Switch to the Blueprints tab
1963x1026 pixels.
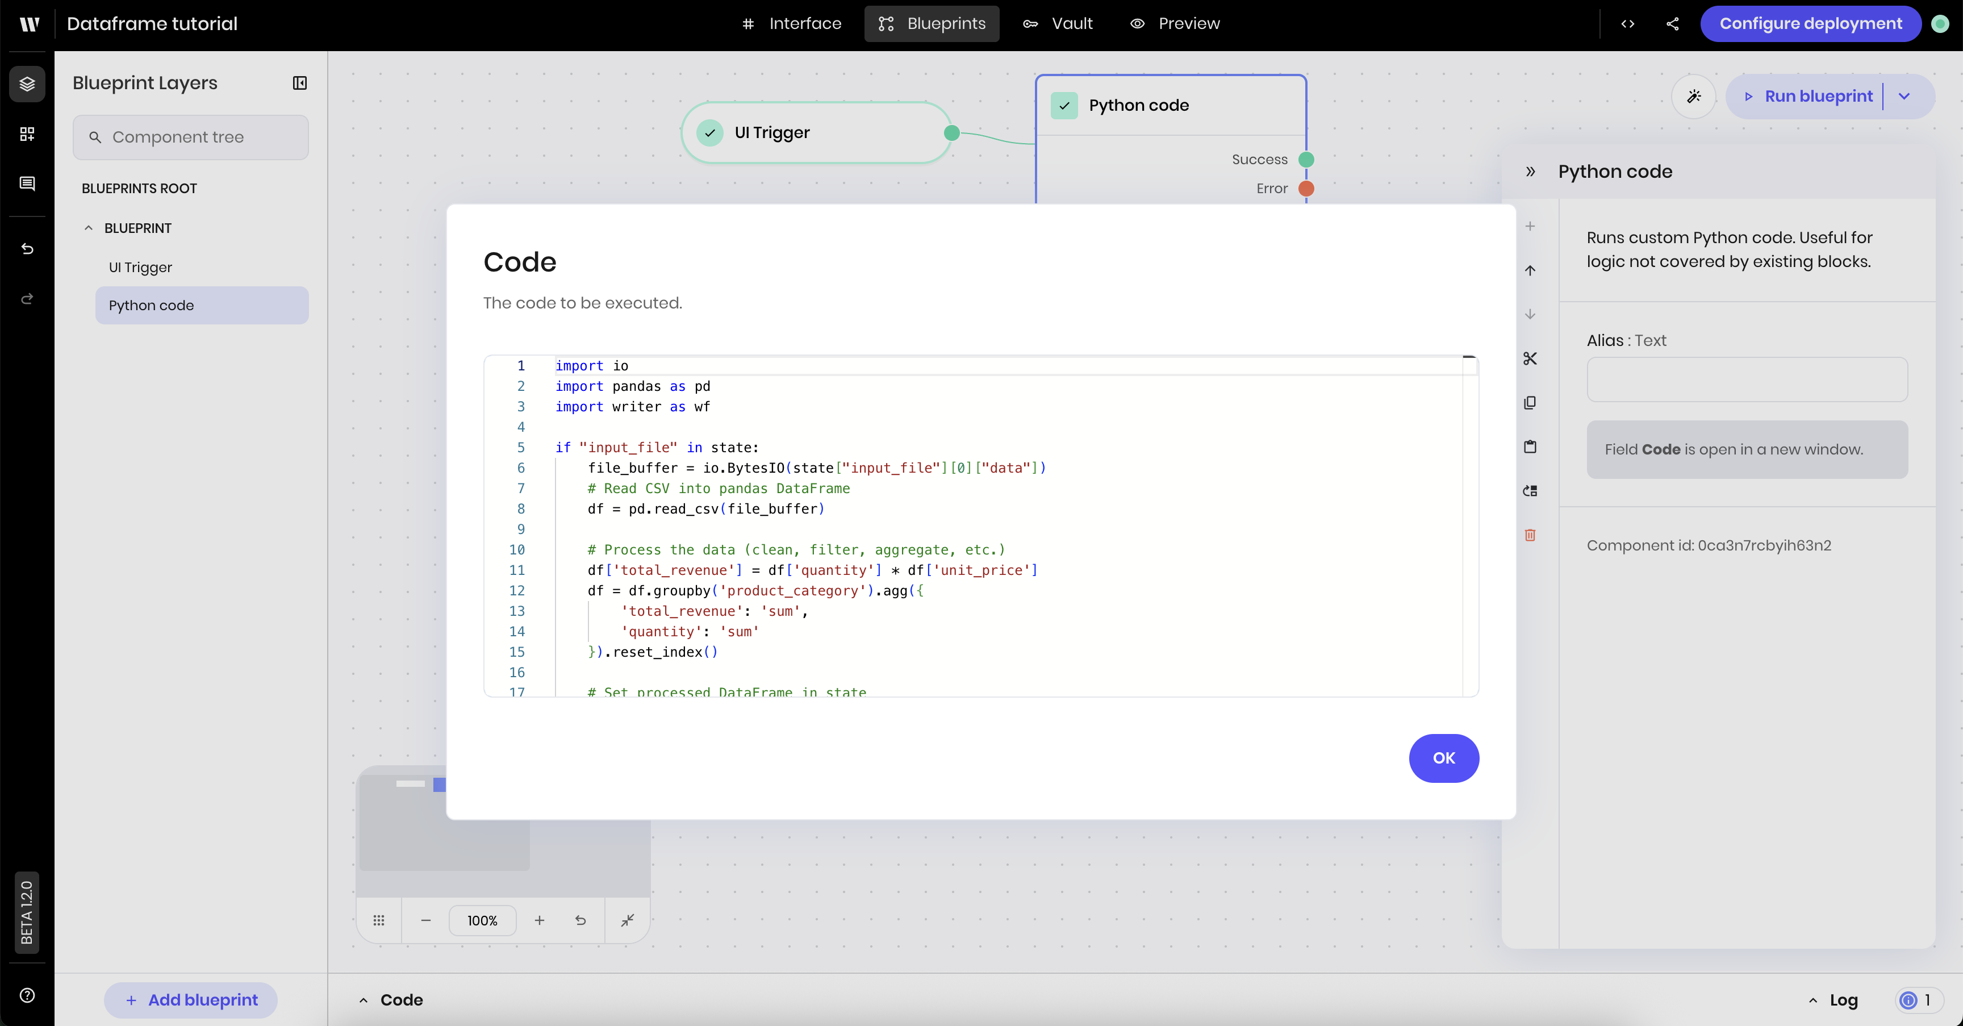(931, 24)
